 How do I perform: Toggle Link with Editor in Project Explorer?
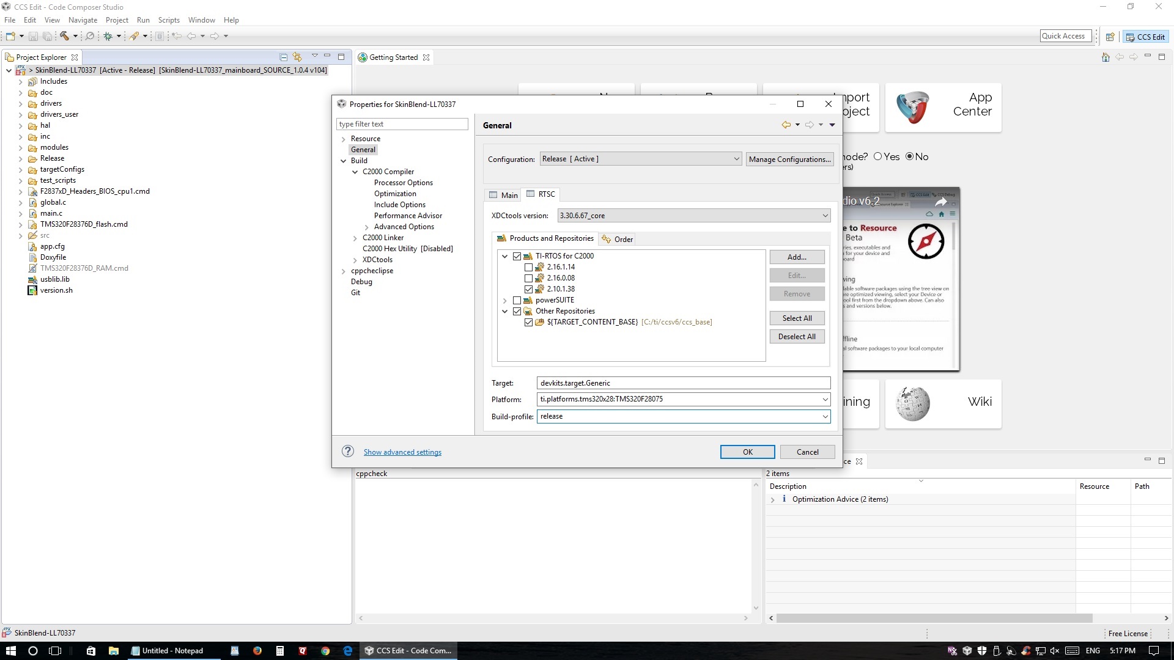click(x=297, y=57)
